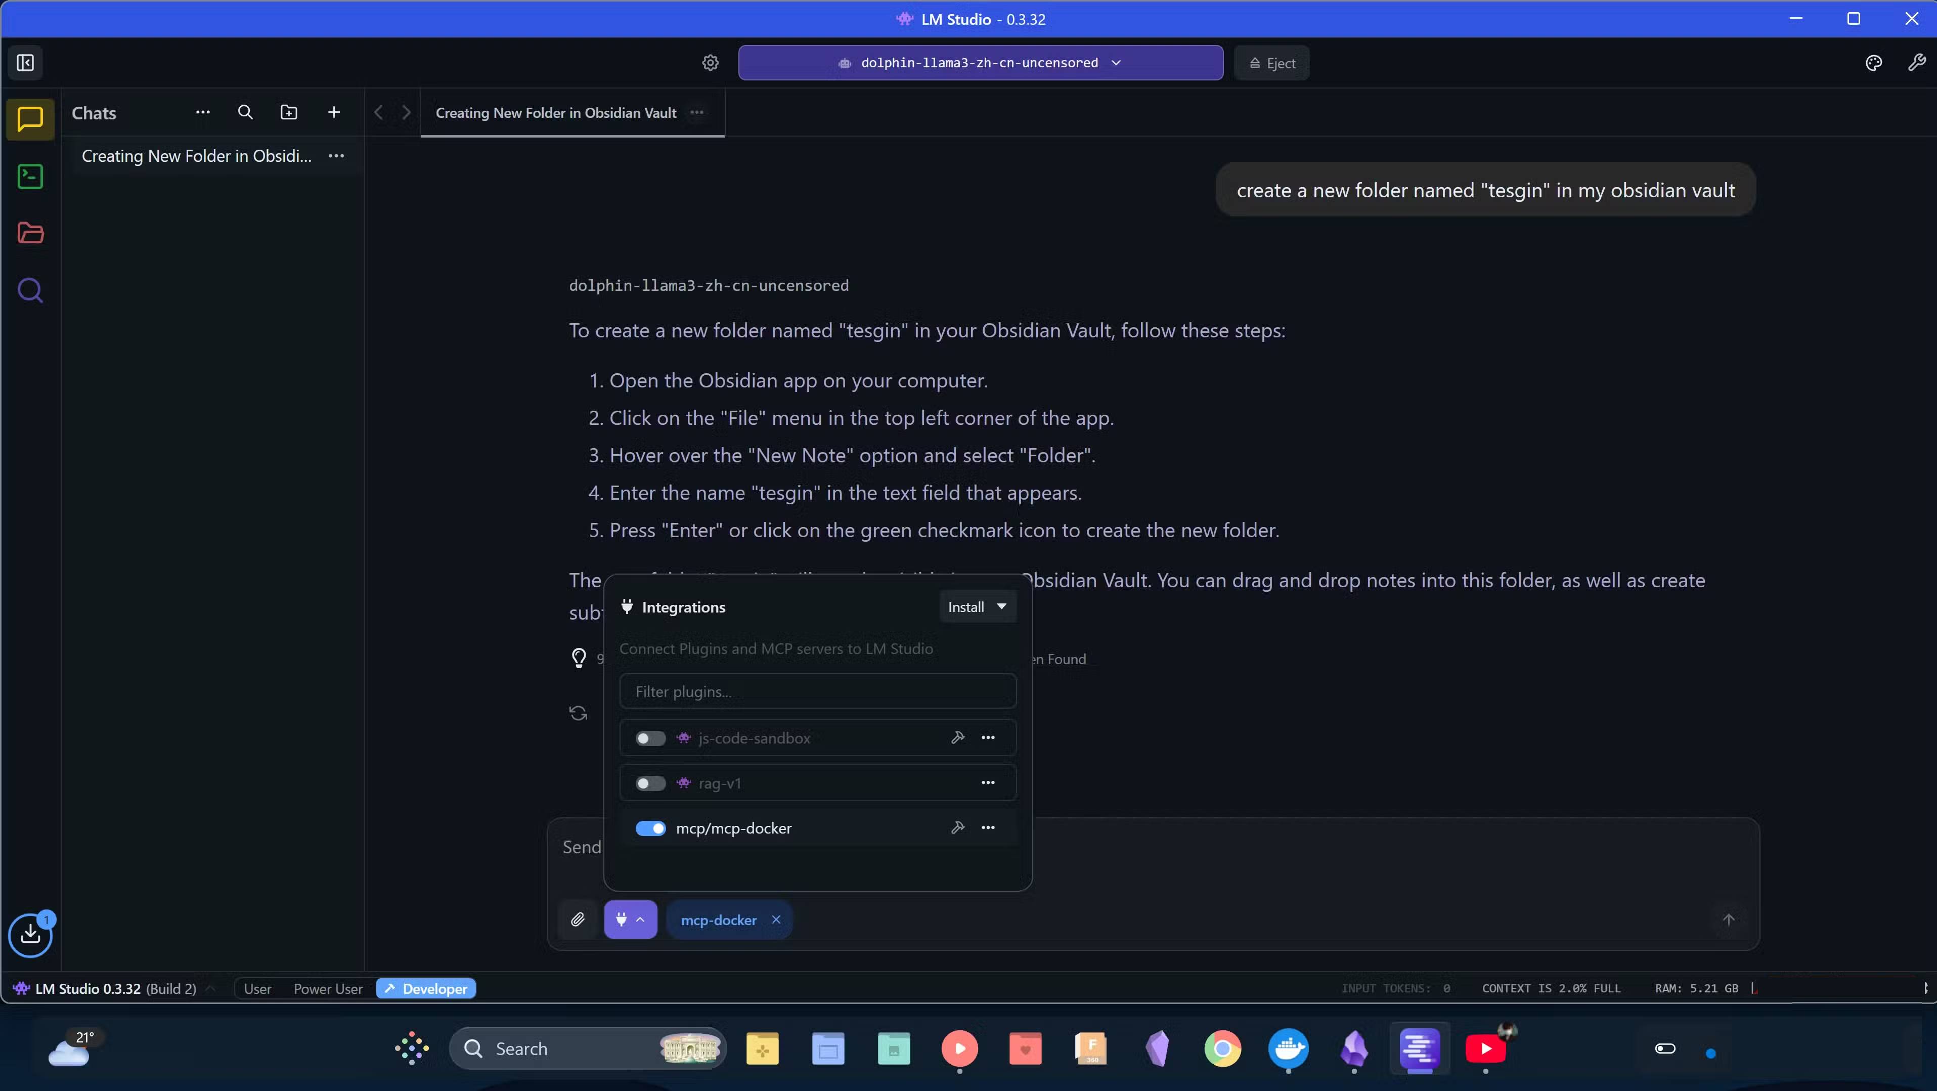The height and width of the screenshot is (1091, 1937).
Task: Regenerate the response with the refresh icon
Action: (578, 712)
